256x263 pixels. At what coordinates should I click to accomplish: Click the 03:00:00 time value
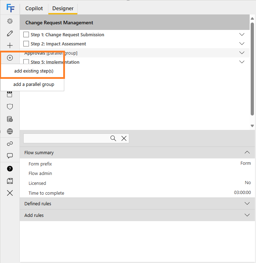click(x=242, y=192)
